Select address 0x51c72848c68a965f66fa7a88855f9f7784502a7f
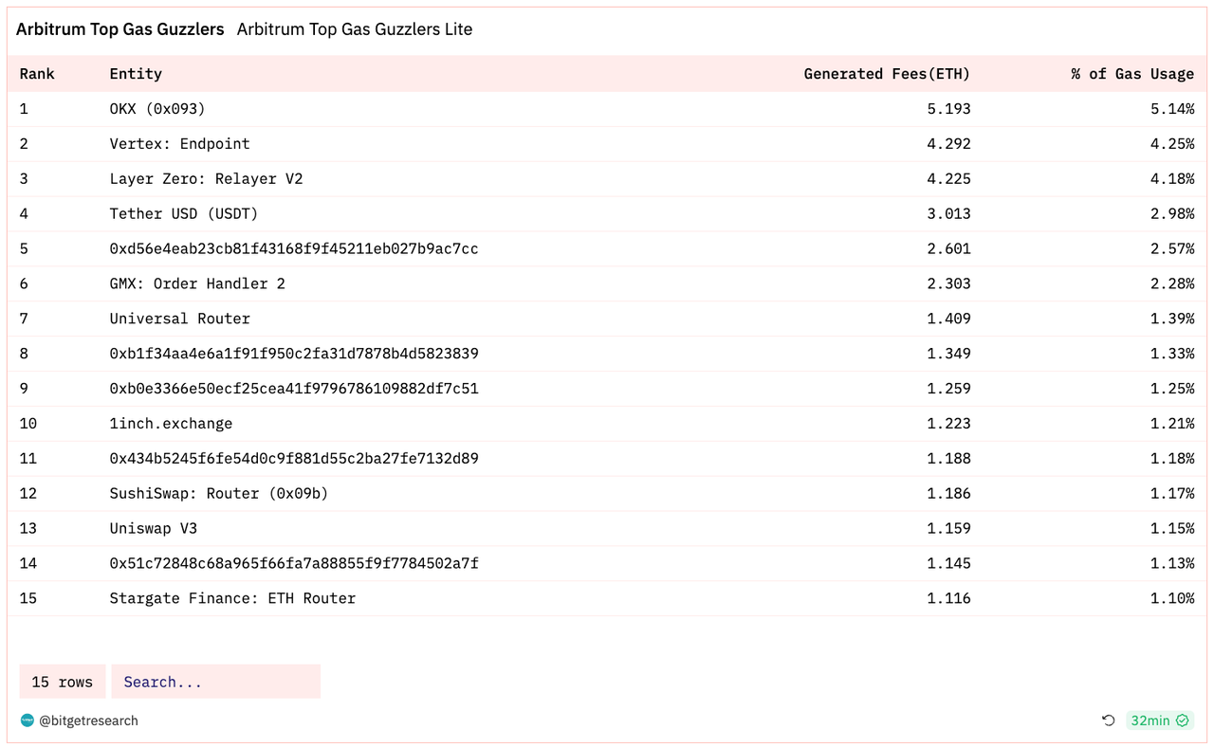Viewport: 1214px width, 748px height. 294,563
